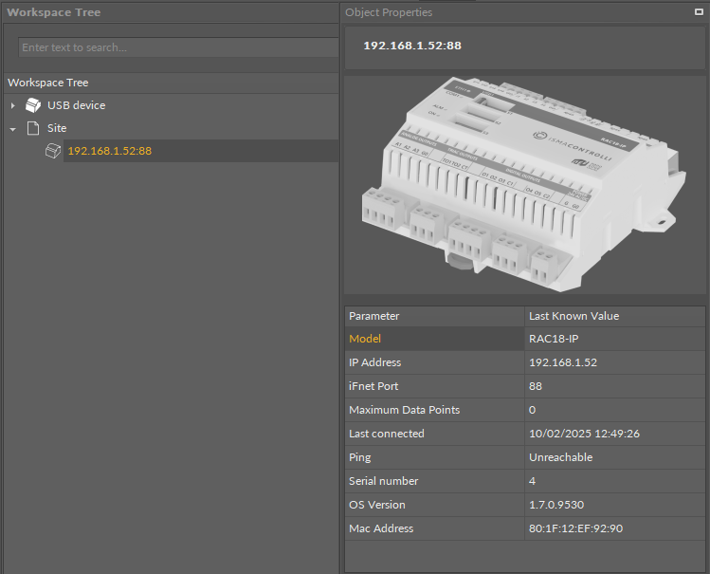Click the RAC18-IP controller image
The height and width of the screenshot is (574, 710).
524,183
